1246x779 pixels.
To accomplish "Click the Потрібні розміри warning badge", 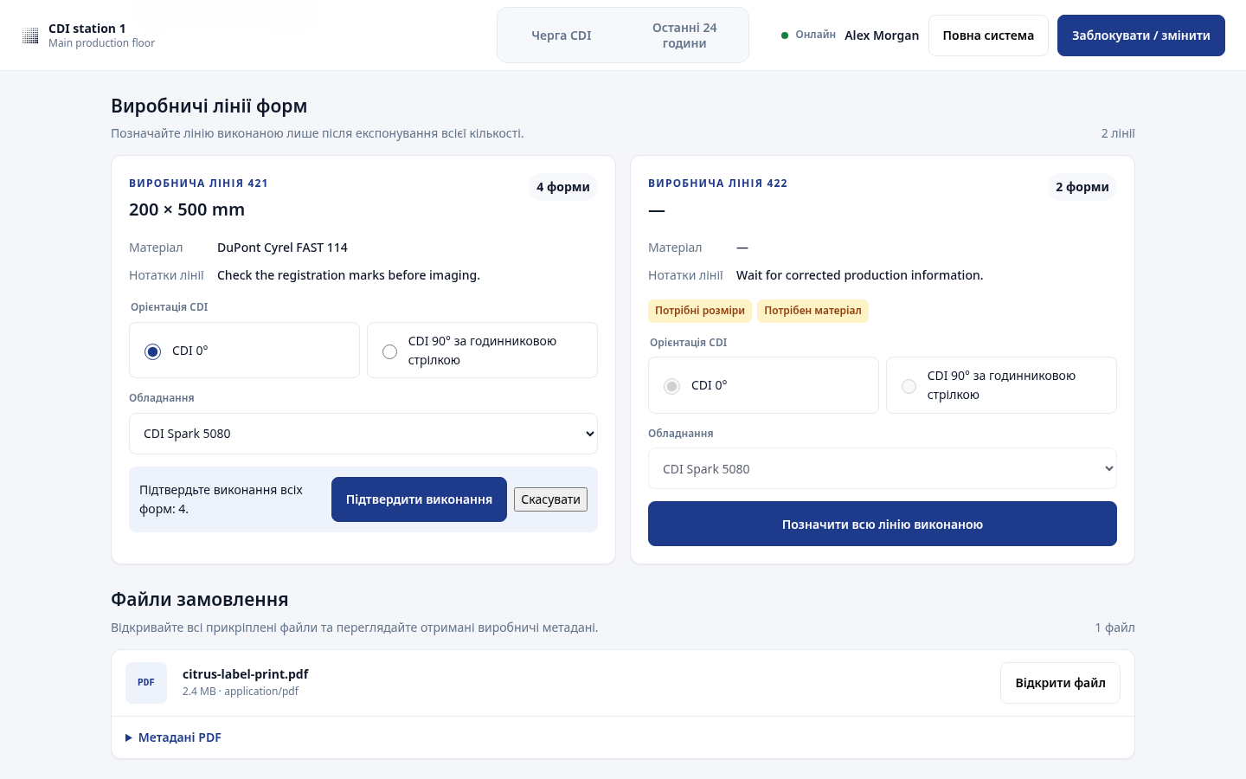I will [x=700, y=311].
